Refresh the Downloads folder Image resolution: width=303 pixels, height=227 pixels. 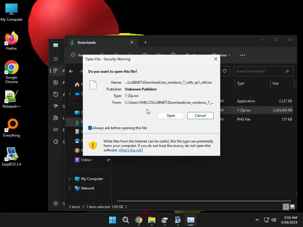point(225,71)
